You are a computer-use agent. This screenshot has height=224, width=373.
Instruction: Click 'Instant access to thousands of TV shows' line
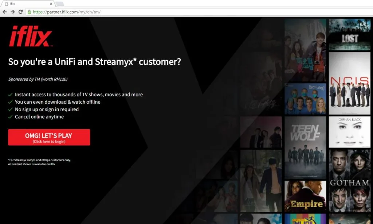tap(79, 94)
